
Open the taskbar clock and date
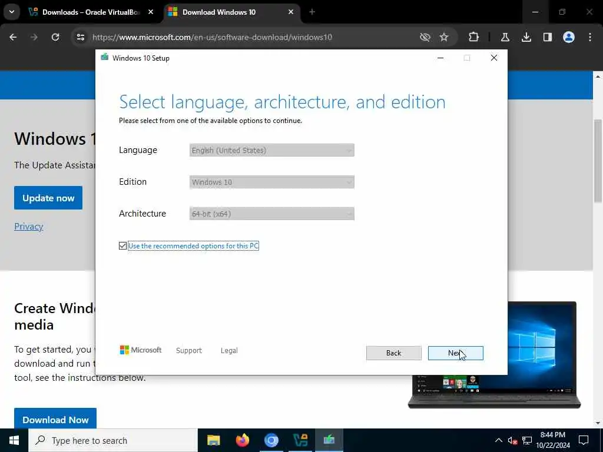[x=553, y=440]
